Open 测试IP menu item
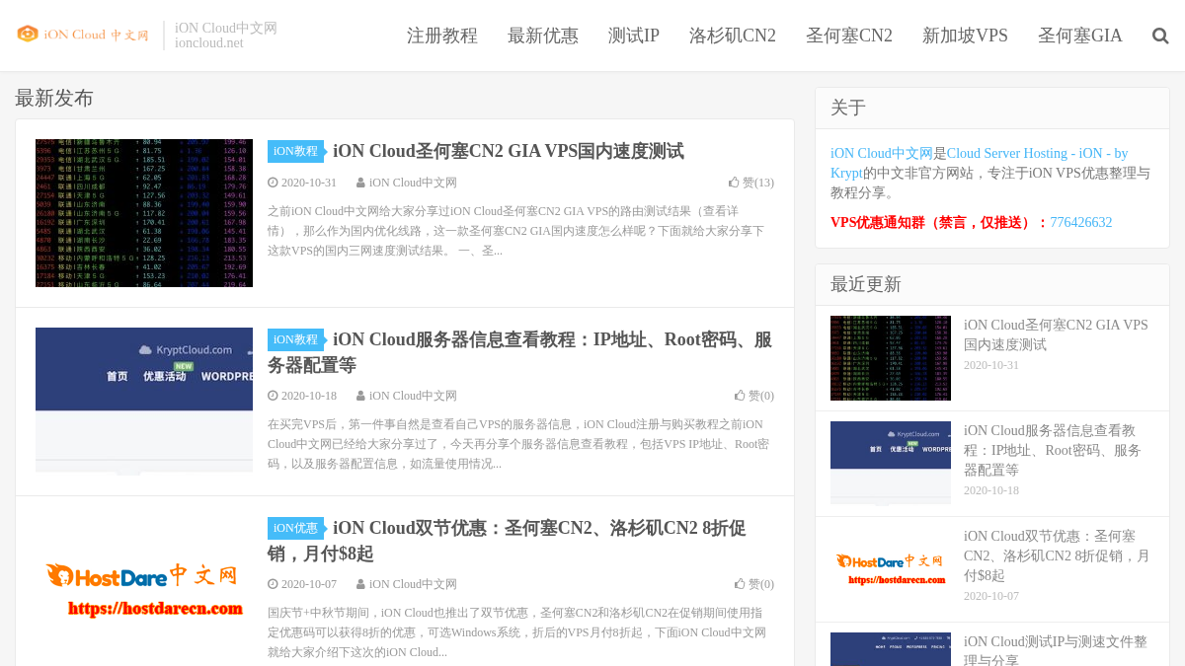1185x666 pixels. [634, 36]
